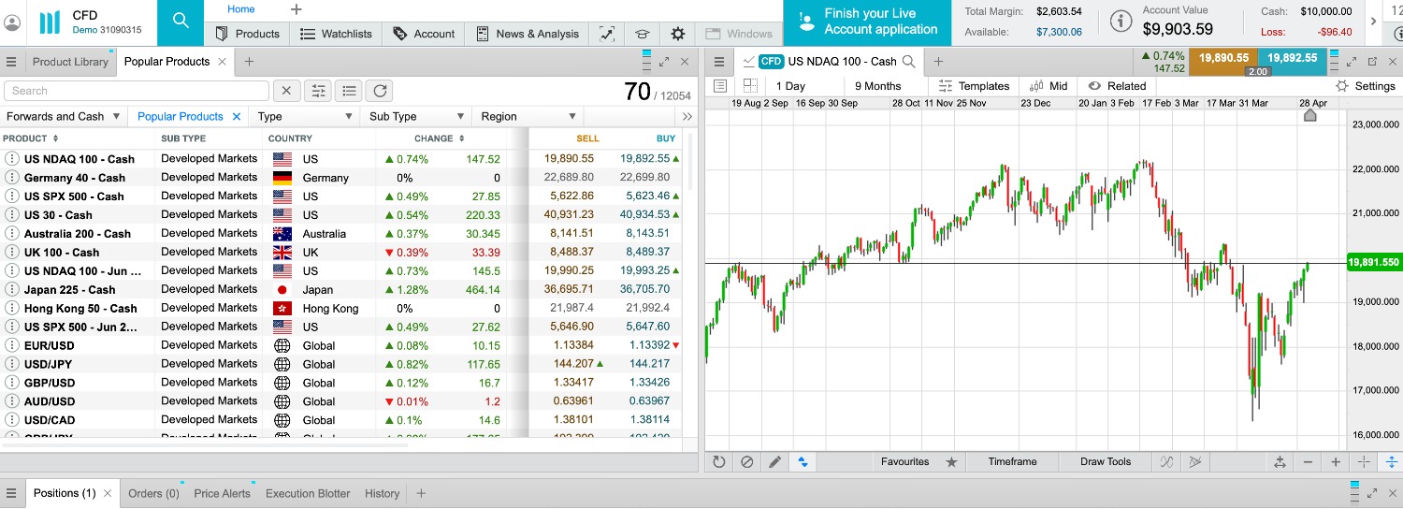Screen dimensions: 1403x509
Task: Open the Price Alerts tab
Action: click(x=222, y=494)
